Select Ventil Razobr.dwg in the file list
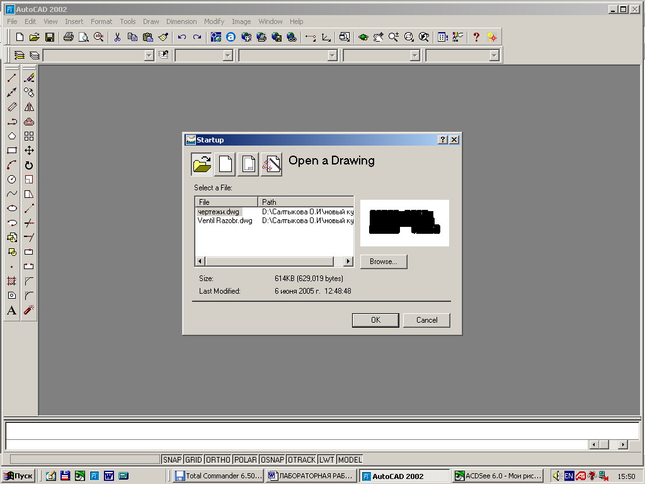Viewport: 645px width, 484px height. point(225,221)
